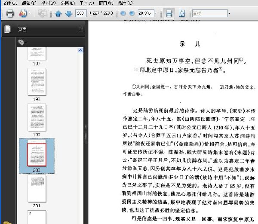This screenshot has width=258, height=224.
Task: Click the toolbar grip handle before the Print icon
Action: 2,13
